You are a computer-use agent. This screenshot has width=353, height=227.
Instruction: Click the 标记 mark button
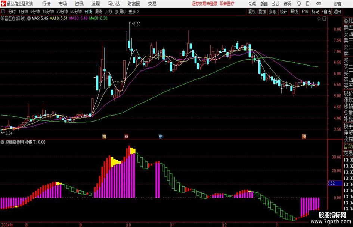315,12
